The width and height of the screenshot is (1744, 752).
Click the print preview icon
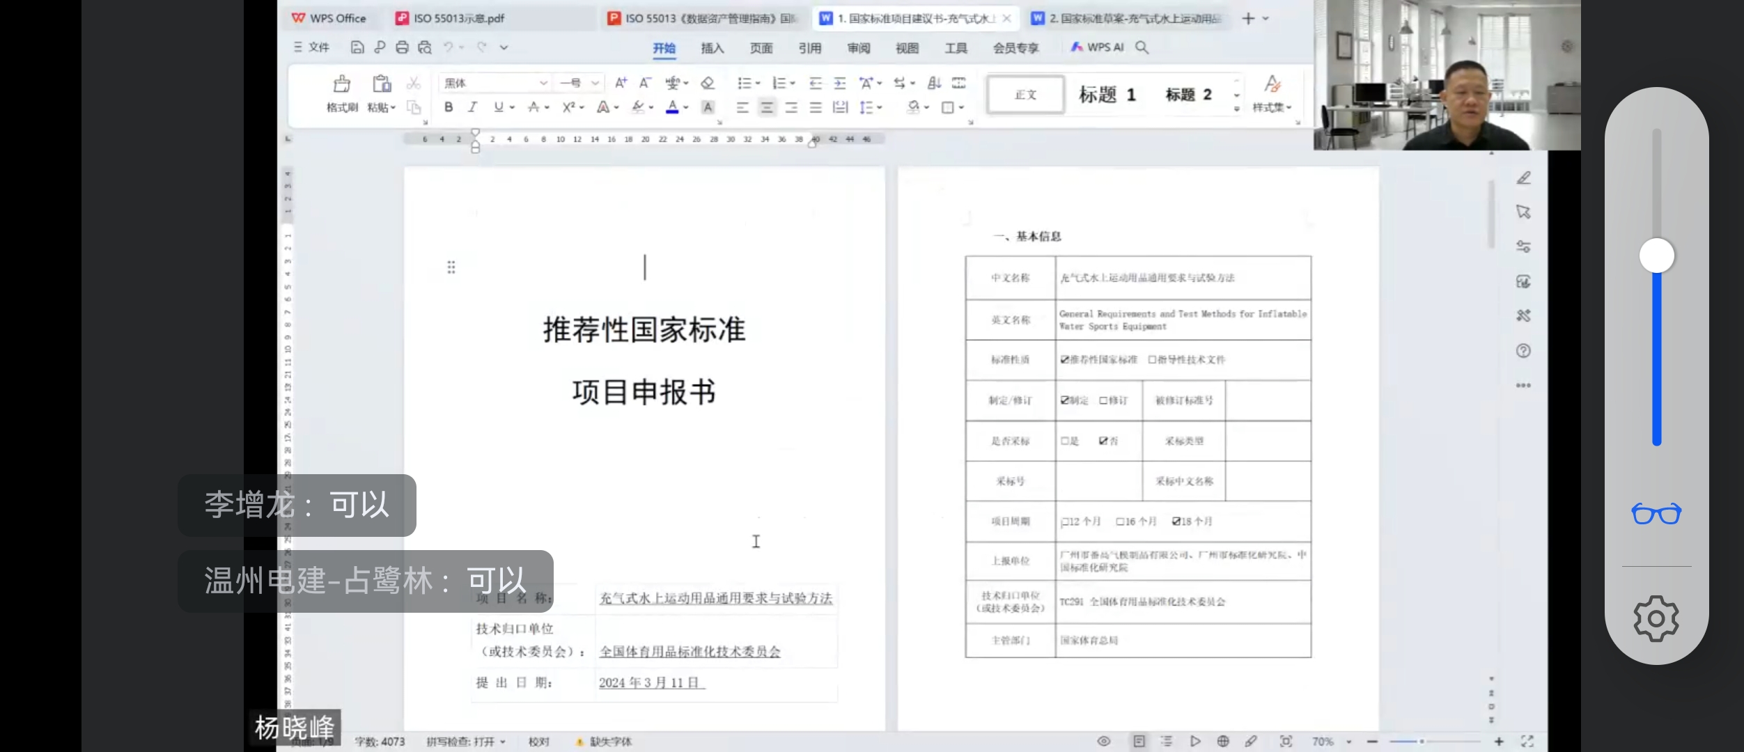pos(425,47)
